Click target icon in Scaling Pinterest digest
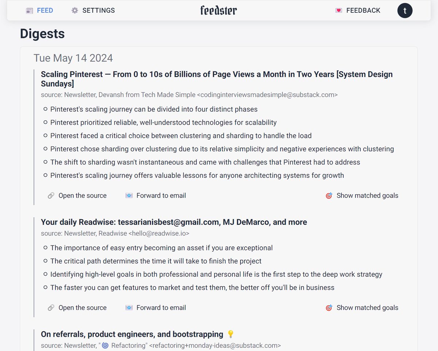The width and height of the screenshot is (438, 351). click(329, 196)
